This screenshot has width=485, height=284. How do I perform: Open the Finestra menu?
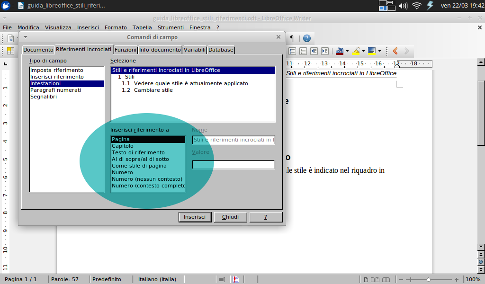tap(200, 27)
